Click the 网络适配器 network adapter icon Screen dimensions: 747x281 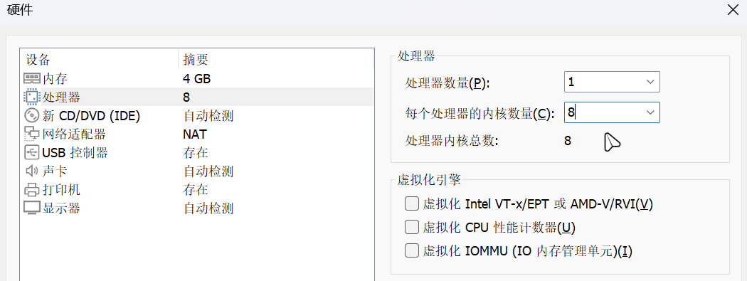coord(32,134)
